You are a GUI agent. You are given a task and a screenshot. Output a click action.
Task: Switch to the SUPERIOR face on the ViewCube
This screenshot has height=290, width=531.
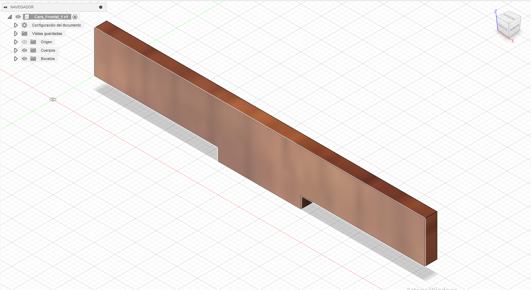point(509,17)
